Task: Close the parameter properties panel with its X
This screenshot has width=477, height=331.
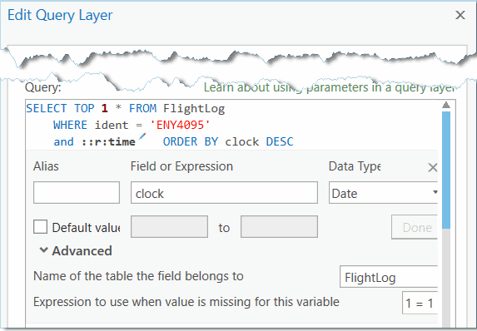Action: (x=433, y=167)
